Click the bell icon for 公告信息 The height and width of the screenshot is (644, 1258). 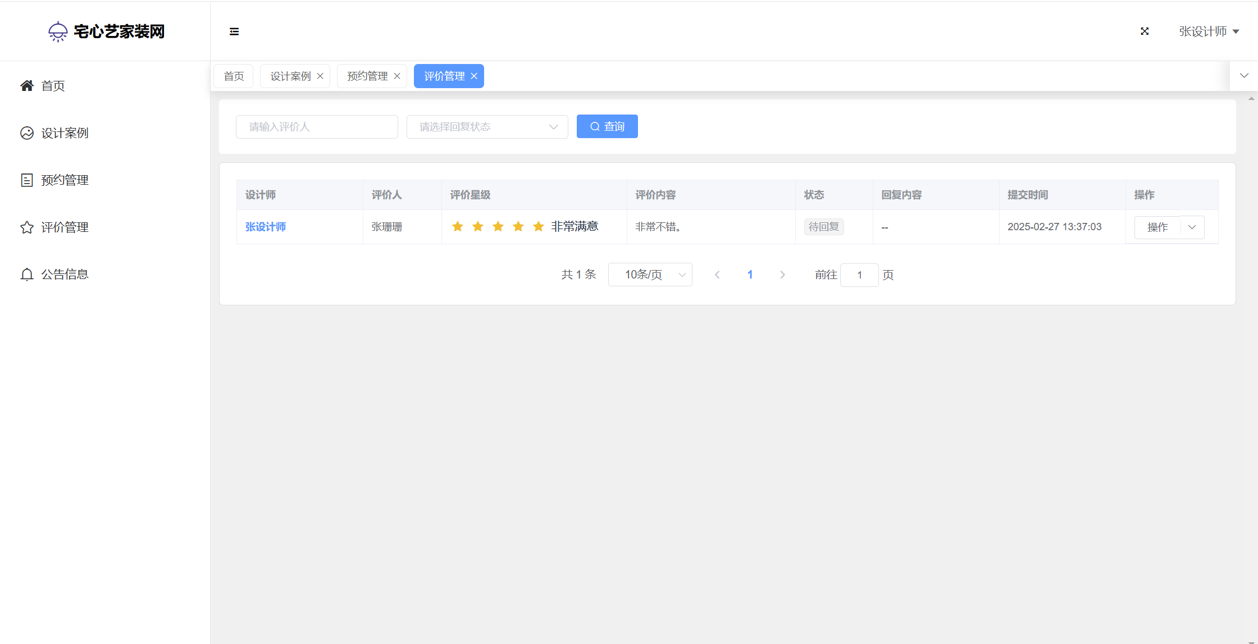pos(27,275)
